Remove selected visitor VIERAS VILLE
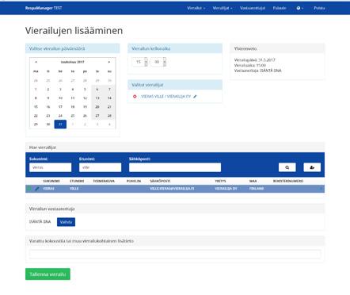The image size is (350, 295). tap(135, 97)
